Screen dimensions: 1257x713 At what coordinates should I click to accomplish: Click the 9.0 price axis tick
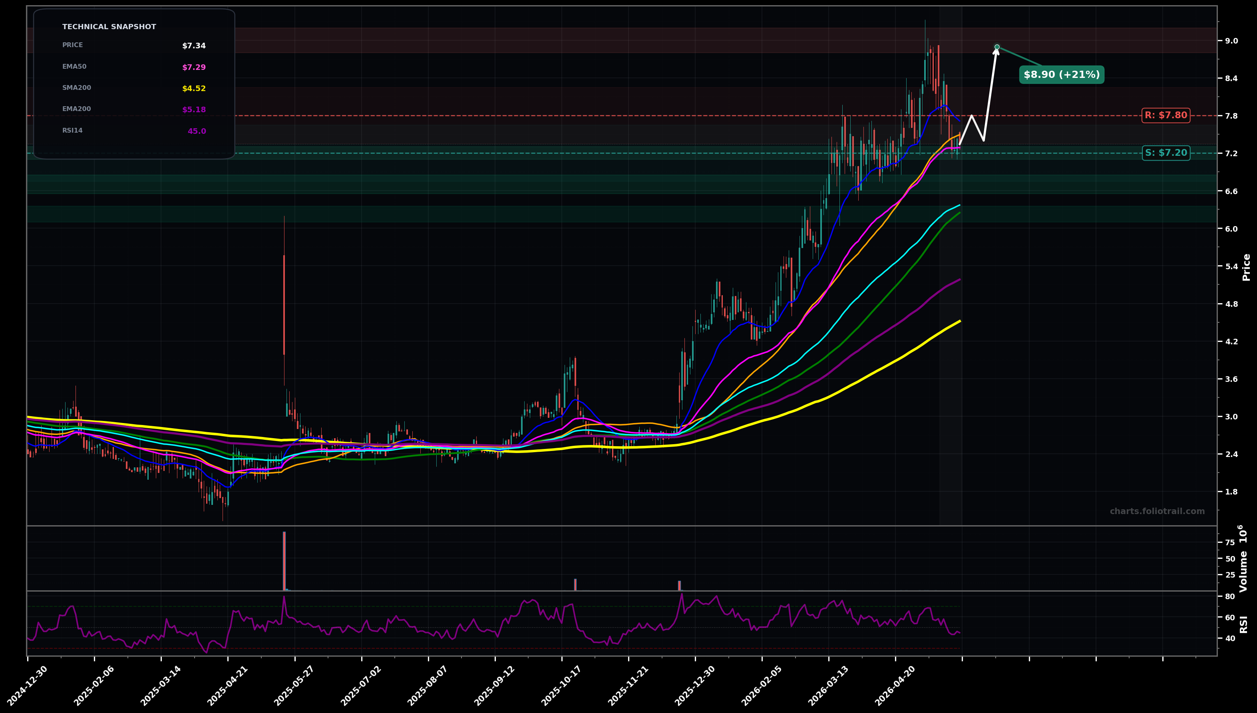pyautogui.click(x=1231, y=41)
